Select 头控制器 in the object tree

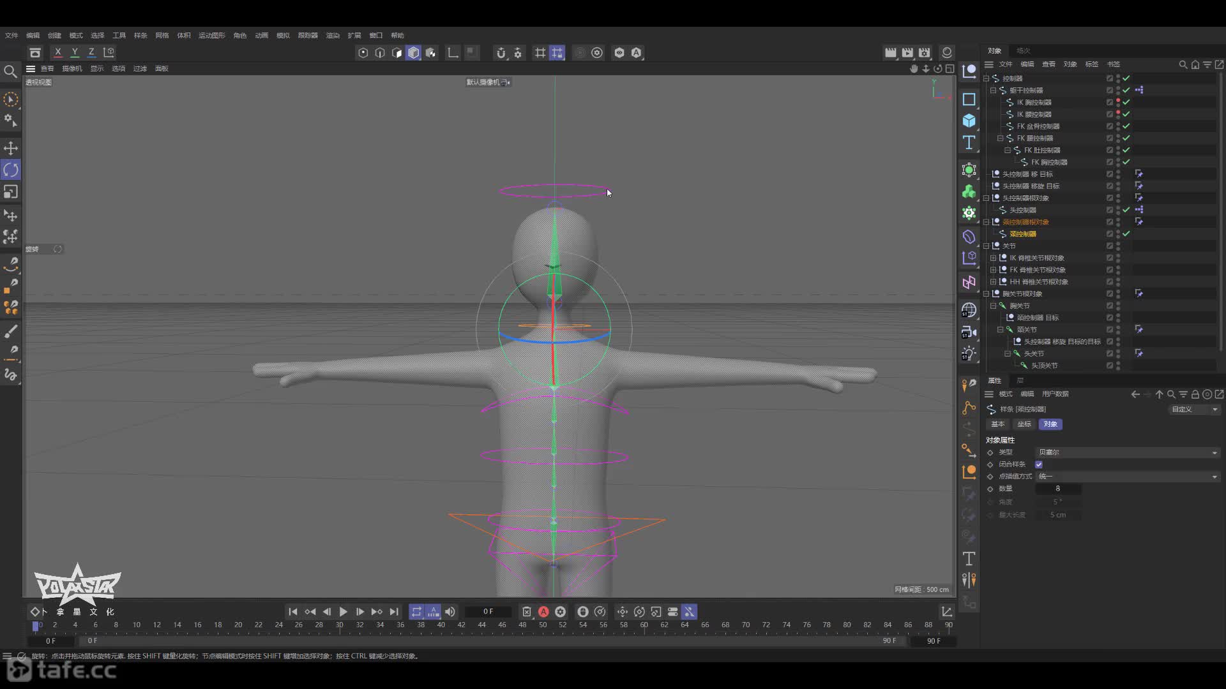(x=1023, y=210)
